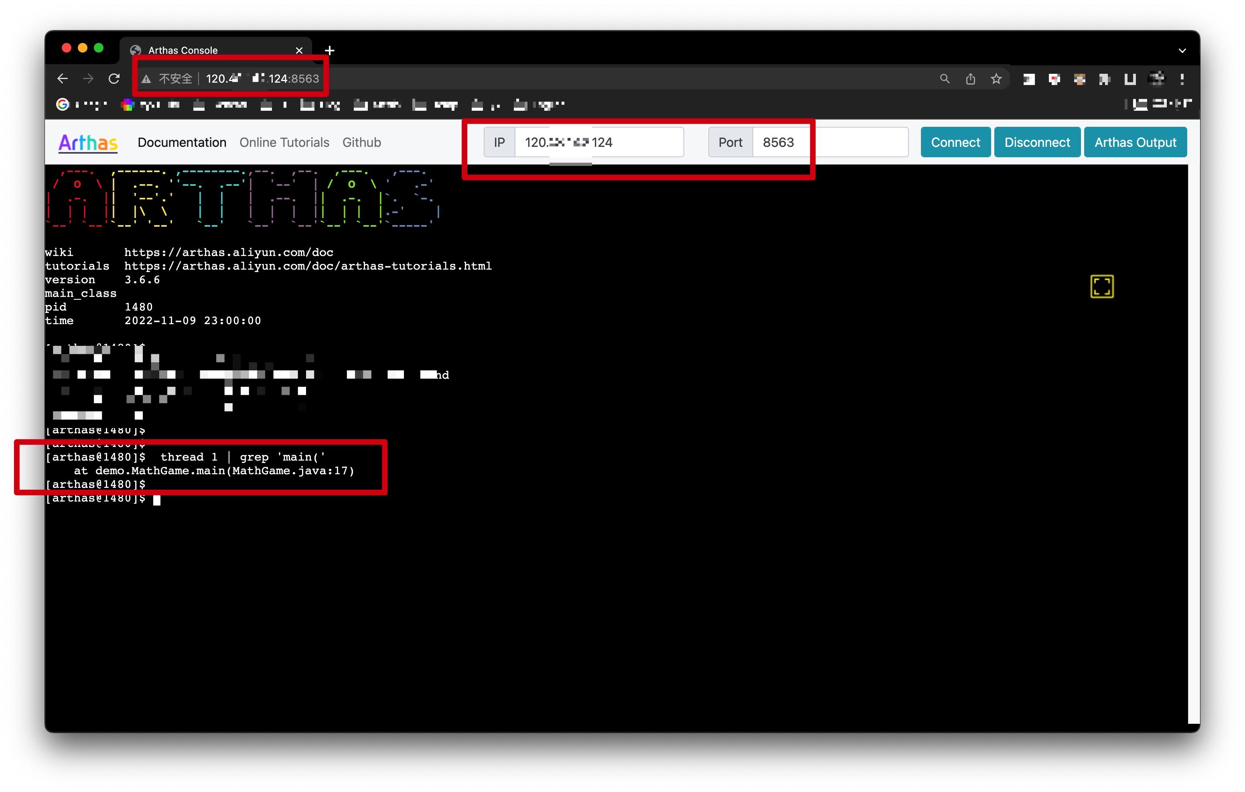Reload the Arthas Console page

click(x=114, y=79)
